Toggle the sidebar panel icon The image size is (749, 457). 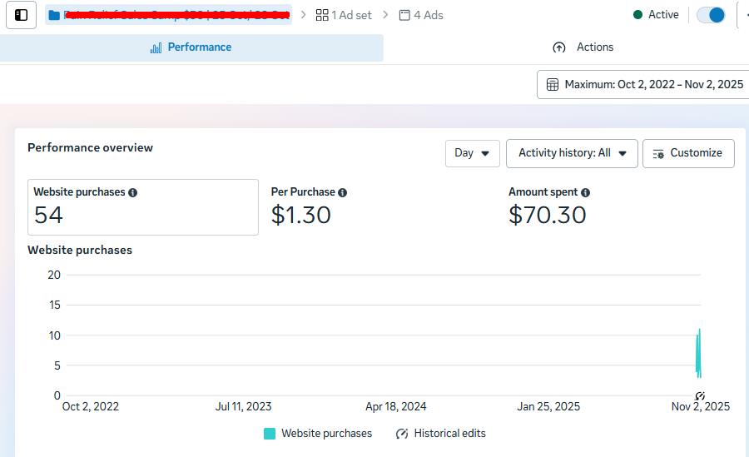pyautogui.click(x=22, y=15)
